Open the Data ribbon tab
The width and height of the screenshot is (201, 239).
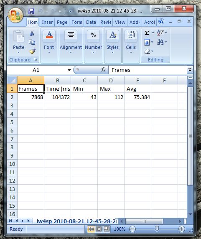click(x=91, y=22)
